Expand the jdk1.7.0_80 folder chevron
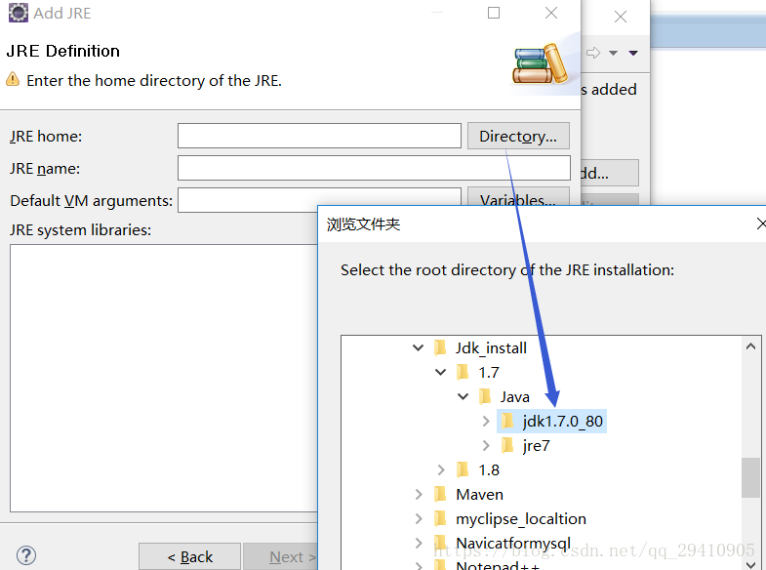The height and width of the screenshot is (570, 766). (486, 421)
